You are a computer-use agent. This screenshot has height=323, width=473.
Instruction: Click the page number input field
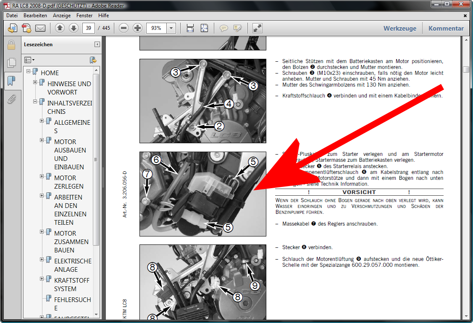[88, 28]
